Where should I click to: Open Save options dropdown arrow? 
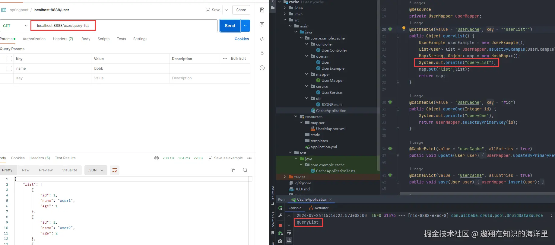pos(226,10)
